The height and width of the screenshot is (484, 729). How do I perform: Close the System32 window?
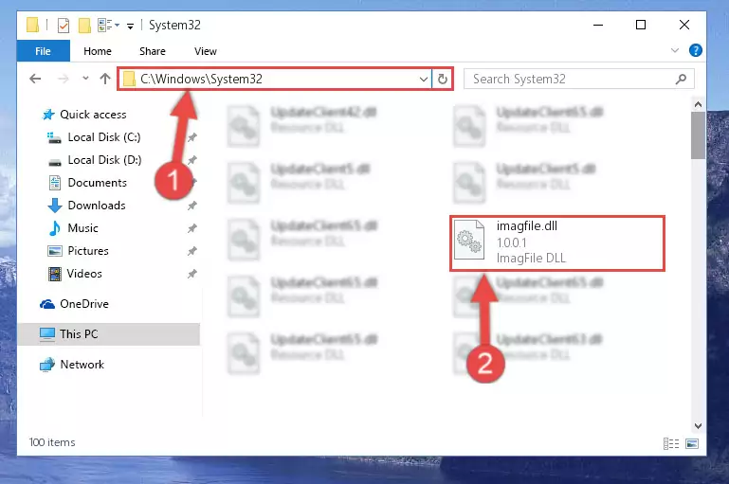tap(683, 25)
